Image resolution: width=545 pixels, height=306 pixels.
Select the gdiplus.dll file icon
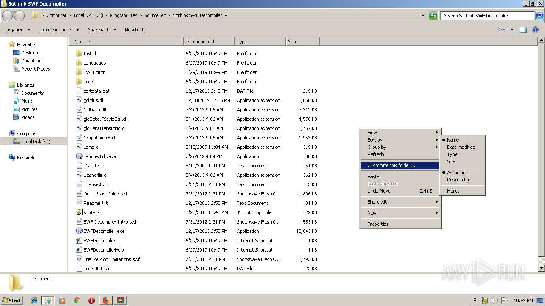(79, 100)
